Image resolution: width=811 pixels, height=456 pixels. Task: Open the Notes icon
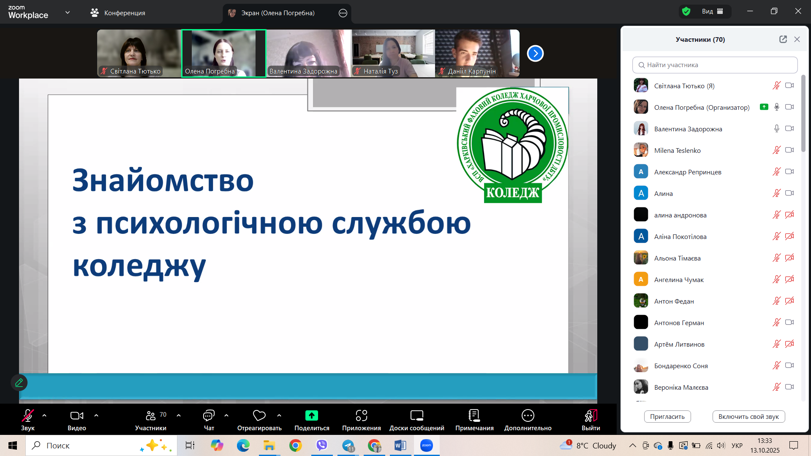(x=474, y=416)
